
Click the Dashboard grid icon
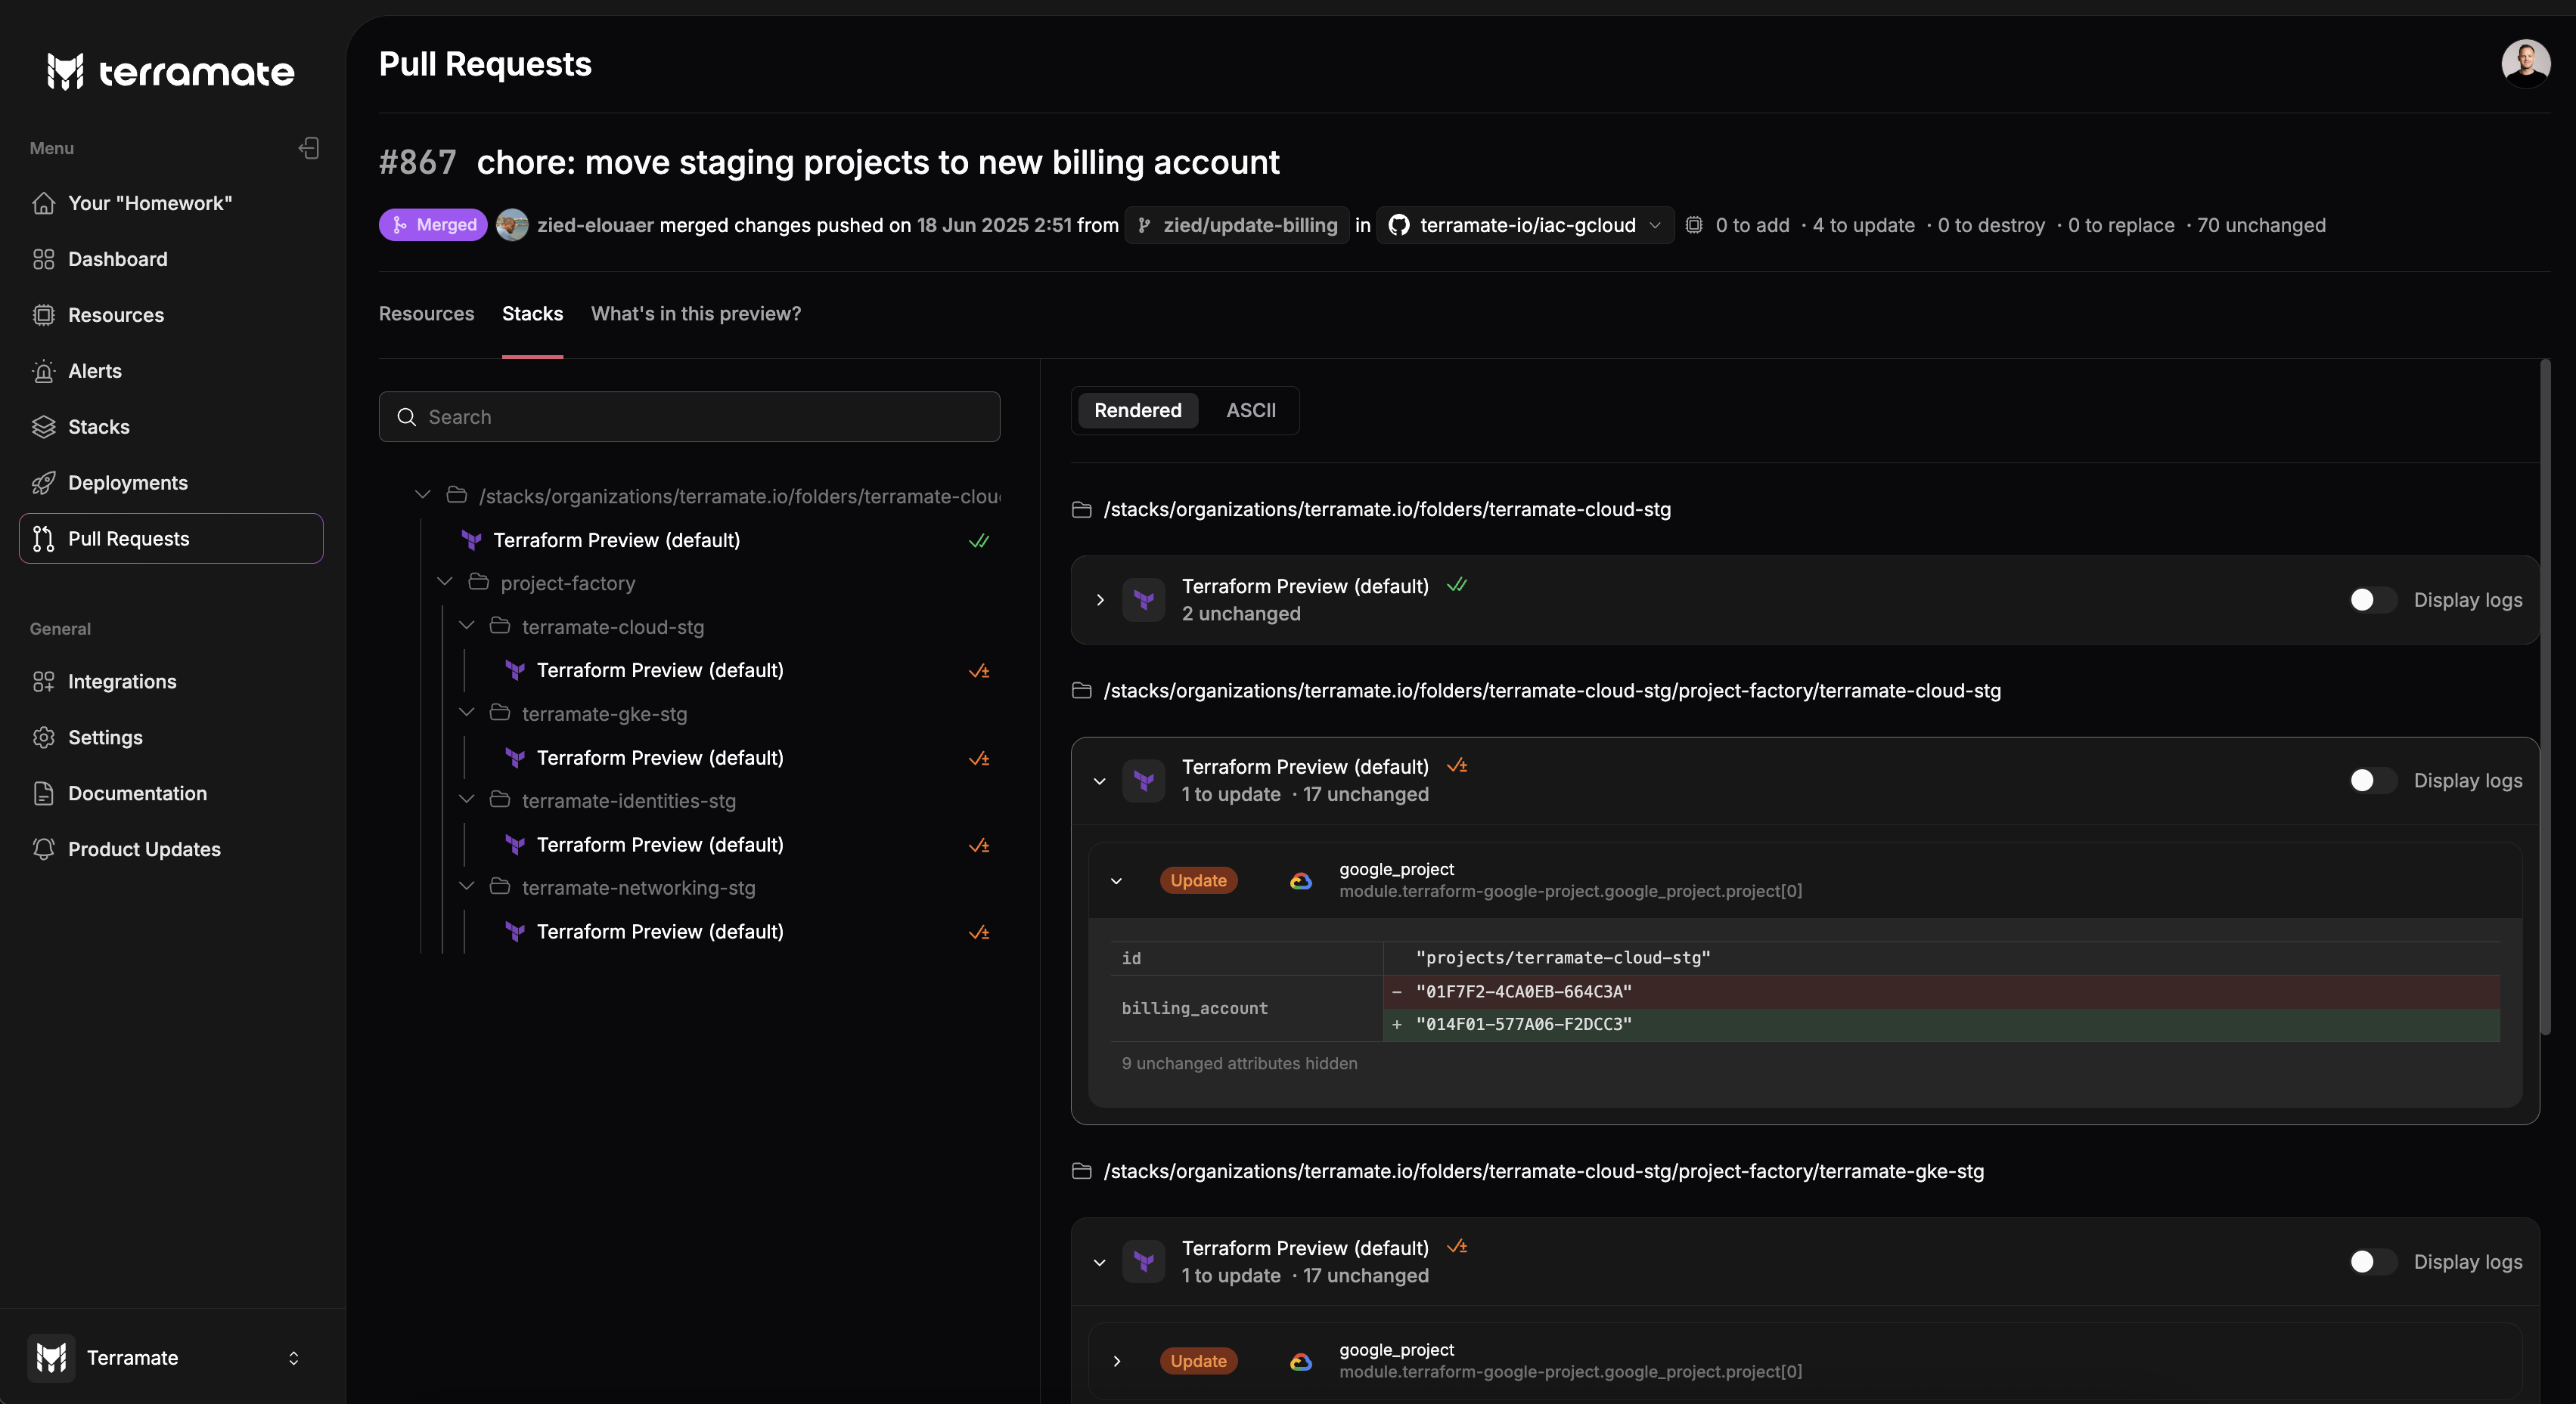pyautogui.click(x=43, y=259)
